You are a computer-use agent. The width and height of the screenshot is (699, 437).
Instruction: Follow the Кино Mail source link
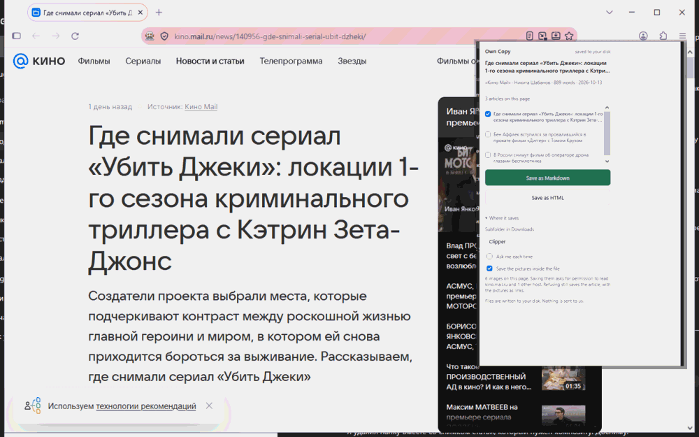coord(201,106)
